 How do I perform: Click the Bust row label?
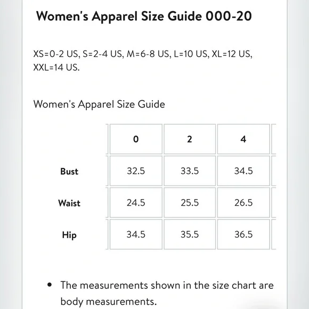point(69,171)
